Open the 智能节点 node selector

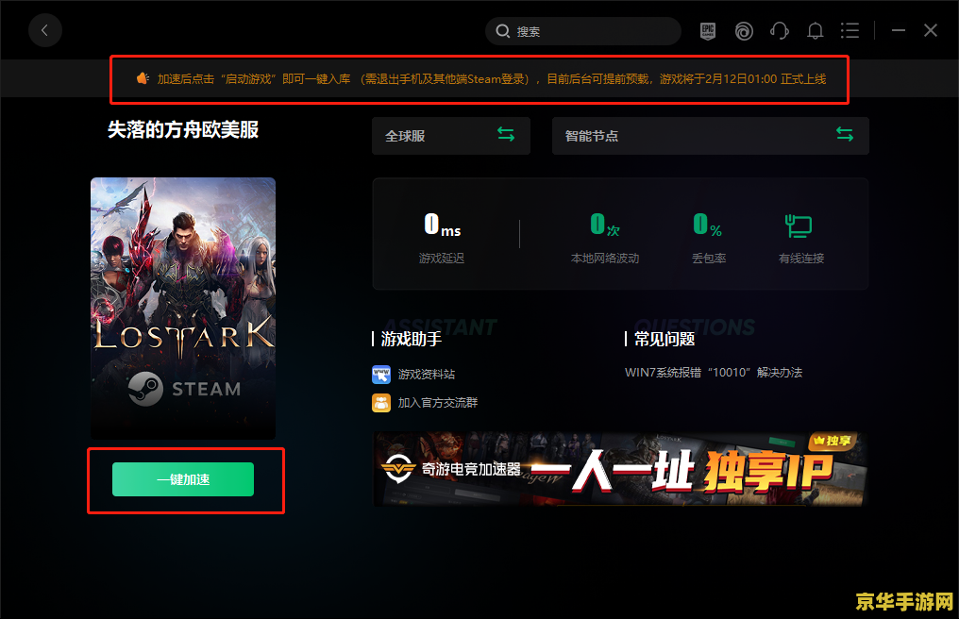pos(710,136)
